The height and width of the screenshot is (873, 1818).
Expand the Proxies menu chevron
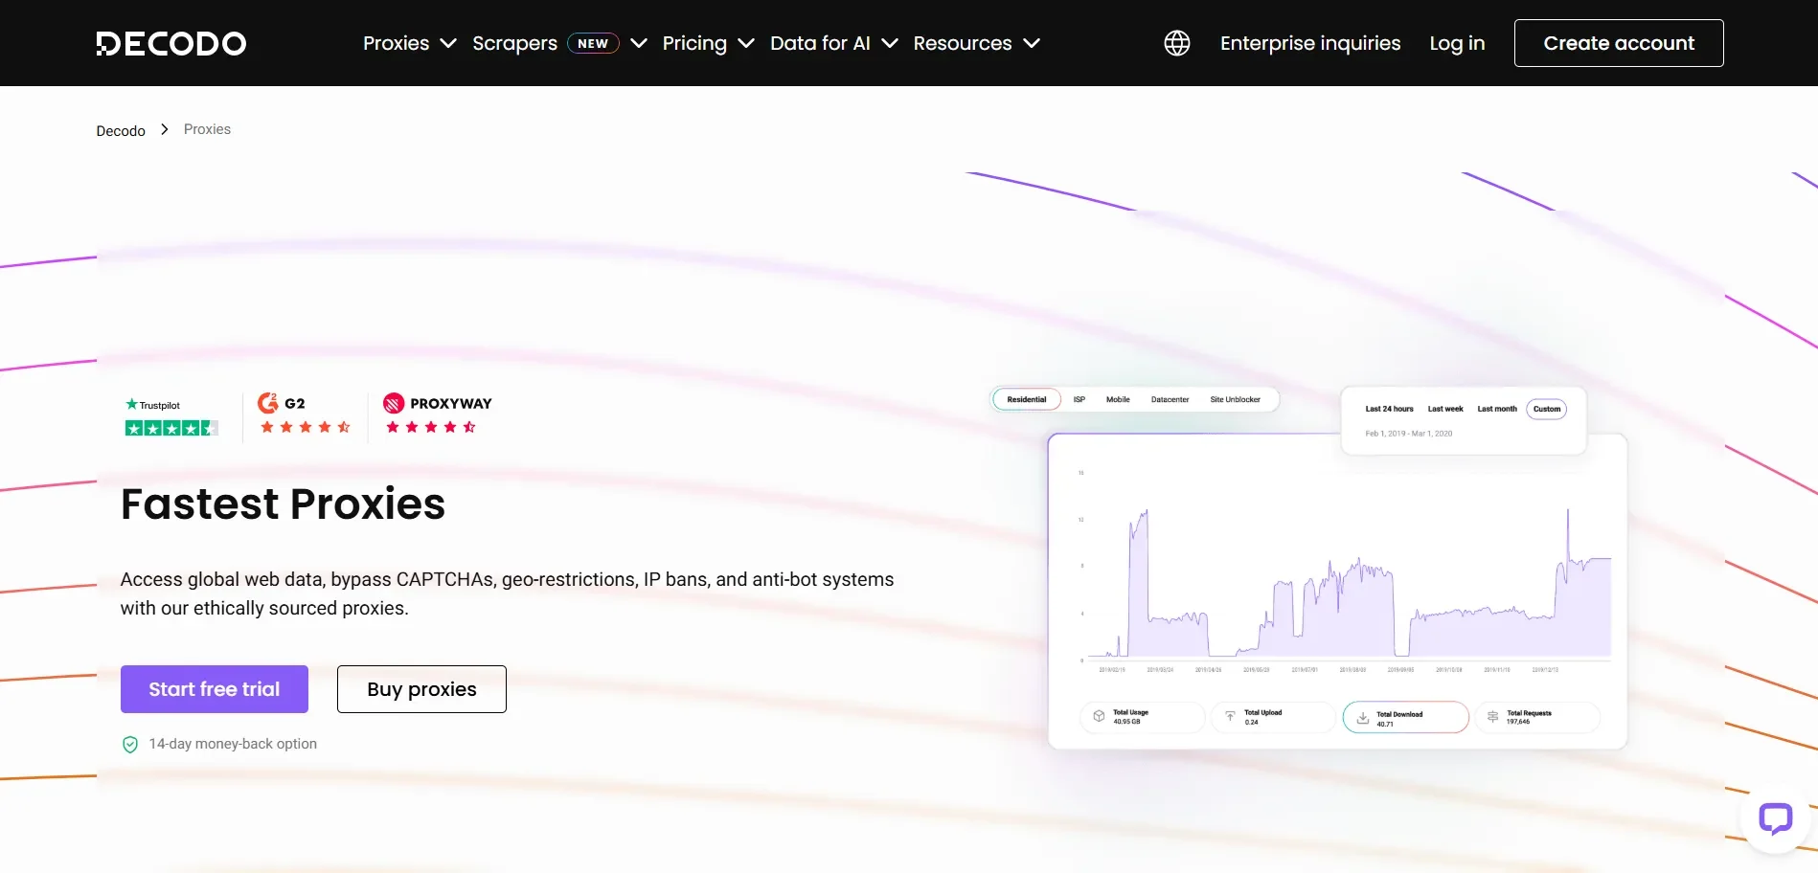tap(447, 43)
